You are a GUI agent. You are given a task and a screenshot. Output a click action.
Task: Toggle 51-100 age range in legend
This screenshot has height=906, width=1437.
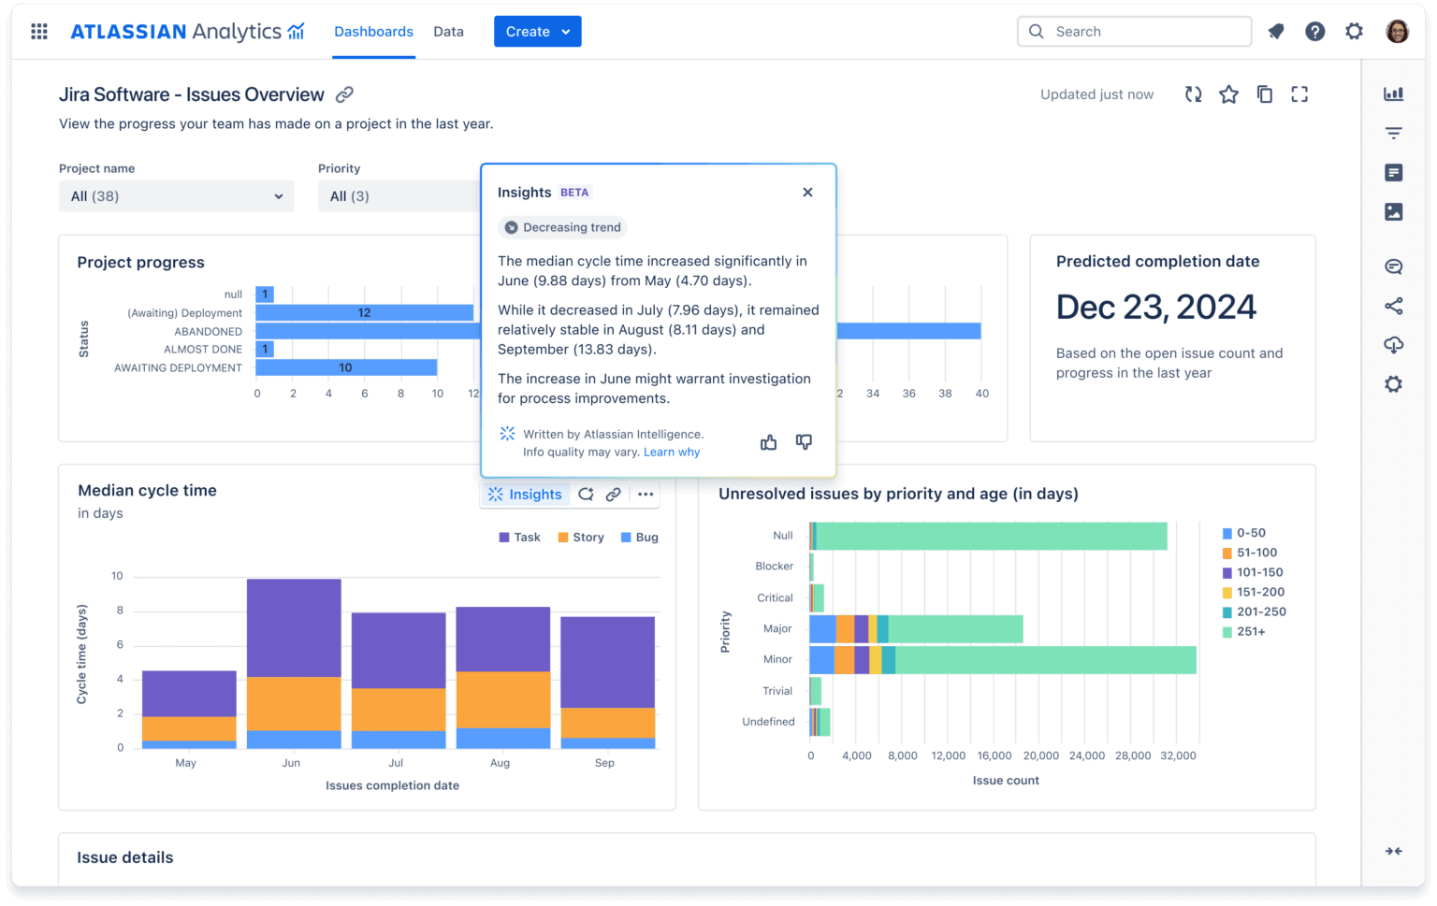click(1249, 553)
